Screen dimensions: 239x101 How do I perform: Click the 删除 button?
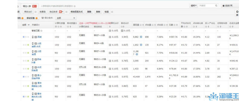pos(89,12)
